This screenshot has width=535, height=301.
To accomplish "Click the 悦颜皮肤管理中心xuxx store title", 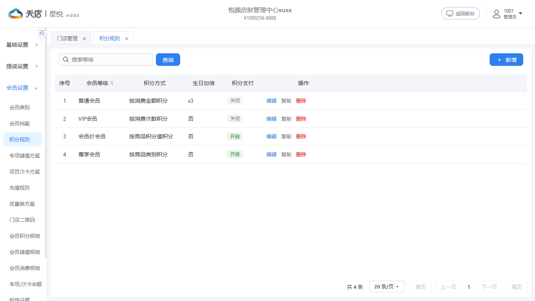I will (x=260, y=10).
